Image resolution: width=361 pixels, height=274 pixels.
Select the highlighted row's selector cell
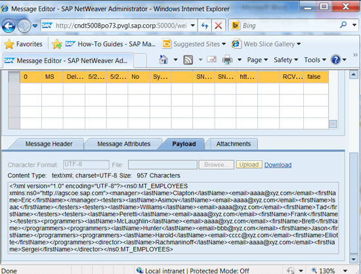(14, 77)
